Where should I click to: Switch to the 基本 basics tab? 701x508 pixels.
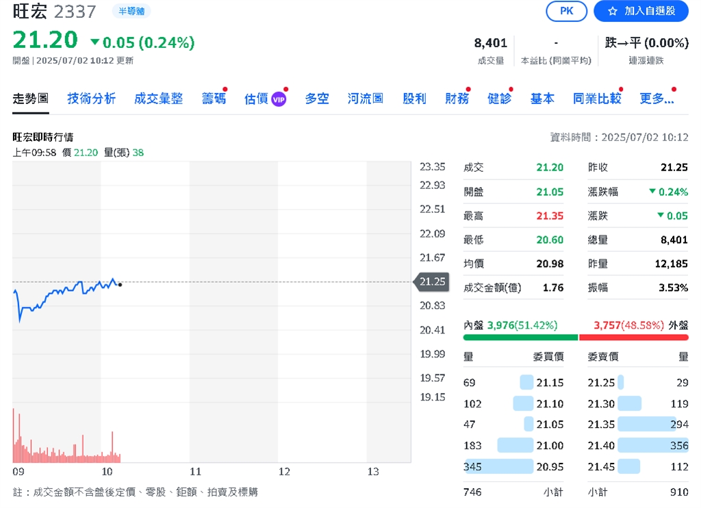pos(542,98)
